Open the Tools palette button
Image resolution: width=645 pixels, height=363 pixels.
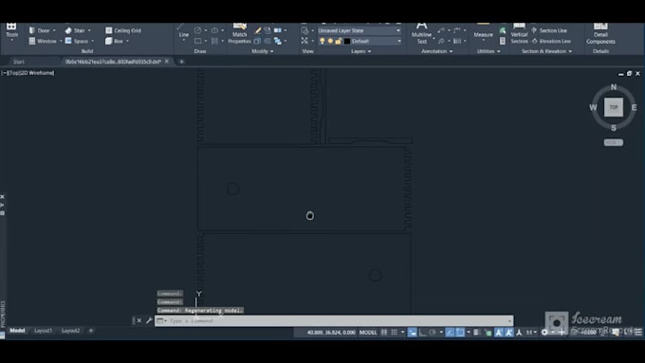[11, 31]
